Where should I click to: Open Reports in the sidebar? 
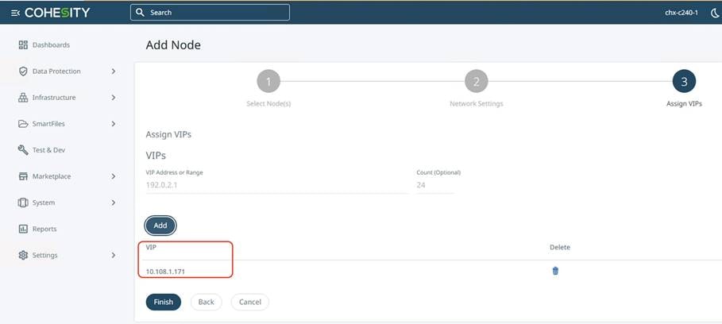(x=44, y=229)
